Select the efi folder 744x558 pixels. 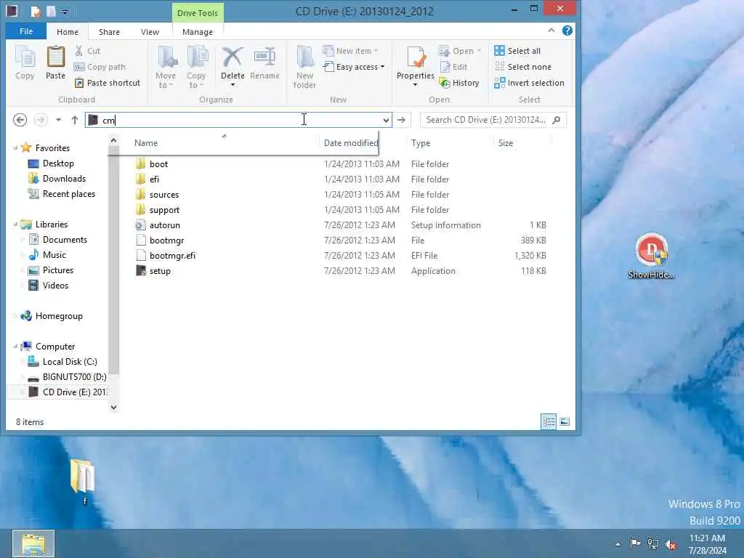(x=154, y=179)
